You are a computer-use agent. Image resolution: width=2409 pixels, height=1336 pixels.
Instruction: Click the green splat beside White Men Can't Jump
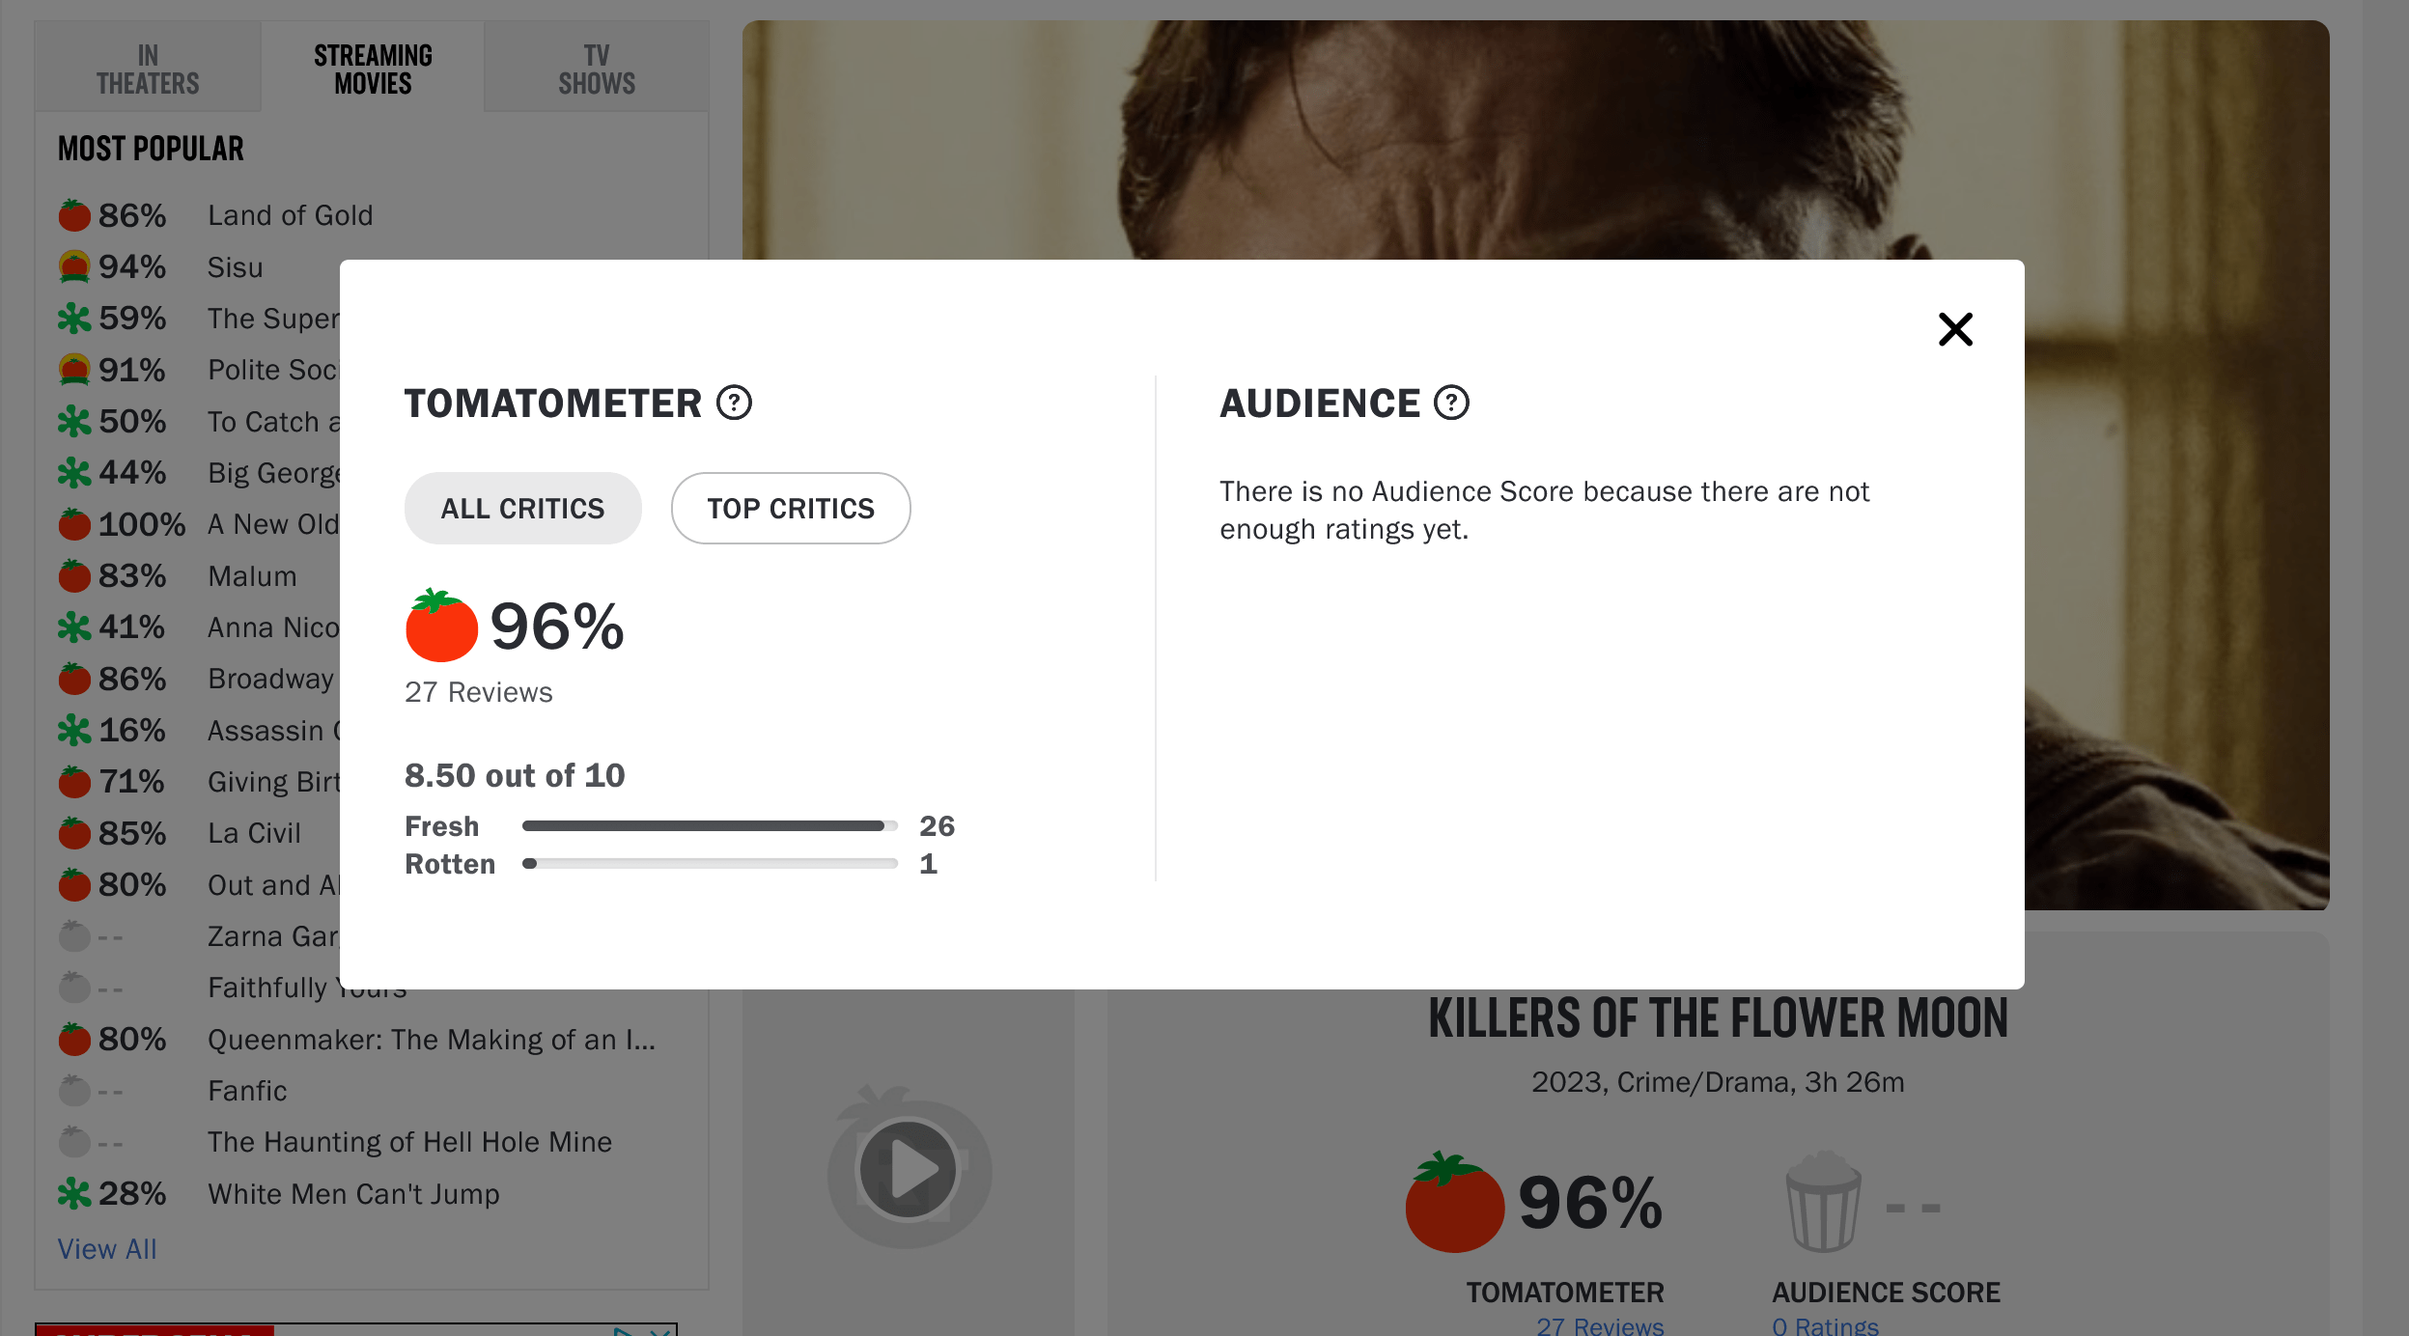pyautogui.click(x=74, y=1194)
